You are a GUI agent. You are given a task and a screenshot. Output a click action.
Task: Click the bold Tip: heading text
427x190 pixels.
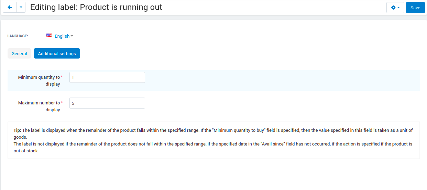point(17,130)
